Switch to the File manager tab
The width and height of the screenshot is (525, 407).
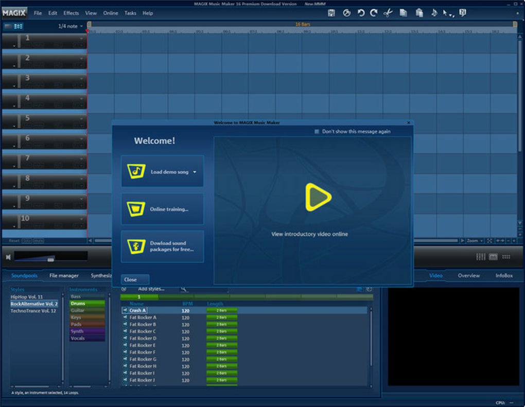pyautogui.click(x=64, y=275)
